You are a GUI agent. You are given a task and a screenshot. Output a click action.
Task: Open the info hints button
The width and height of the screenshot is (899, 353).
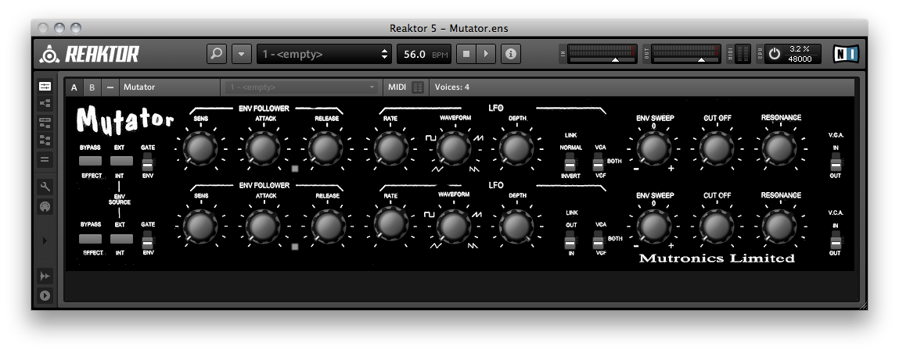coord(511,54)
